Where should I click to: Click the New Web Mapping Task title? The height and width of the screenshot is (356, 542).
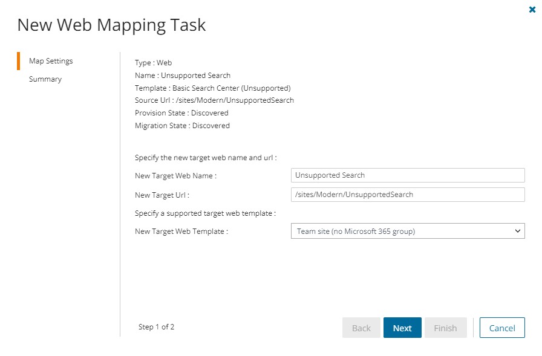click(x=111, y=25)
